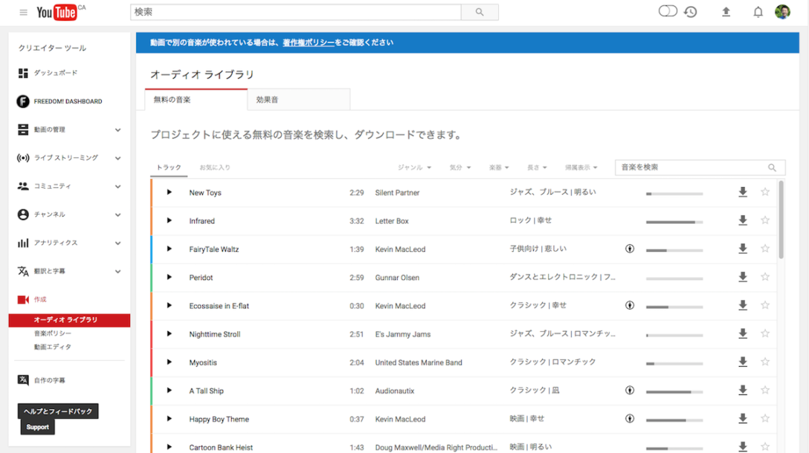Download the Infrared track
Viewport: 809px width, 453px height.
click(x=742, y=221)
